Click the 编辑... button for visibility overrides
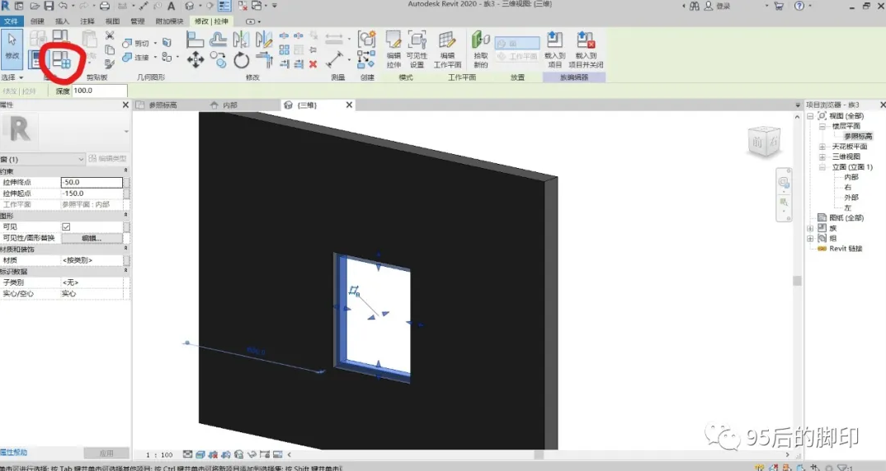The width and height of the screenshot is (886, 471). point(92,238)
